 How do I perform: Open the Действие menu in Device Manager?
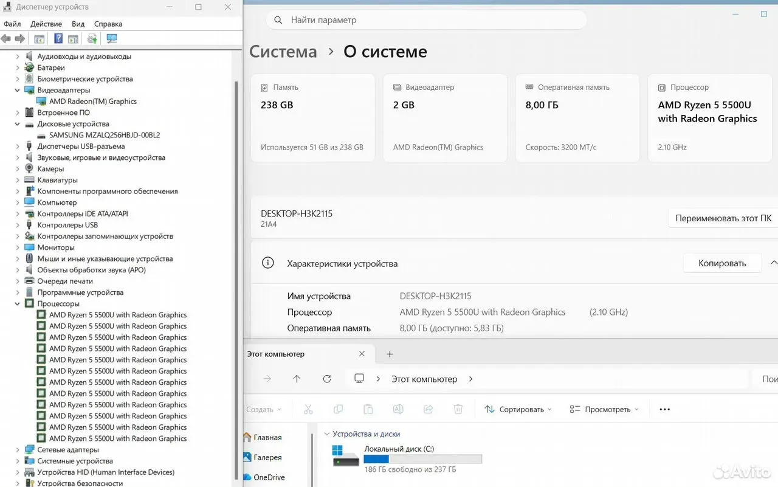[x=46, y=24]
